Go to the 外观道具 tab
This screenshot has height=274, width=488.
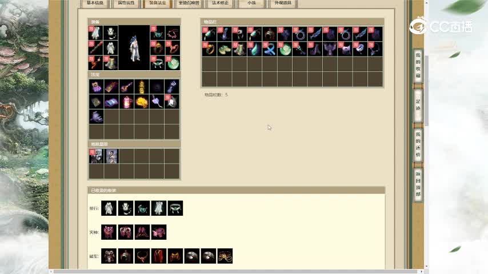[283, 3]
